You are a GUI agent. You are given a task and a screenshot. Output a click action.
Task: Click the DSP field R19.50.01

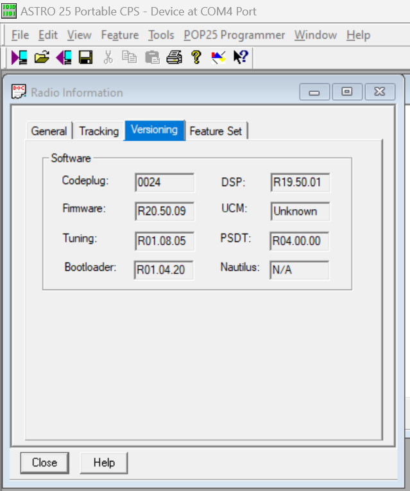[300, 182]
